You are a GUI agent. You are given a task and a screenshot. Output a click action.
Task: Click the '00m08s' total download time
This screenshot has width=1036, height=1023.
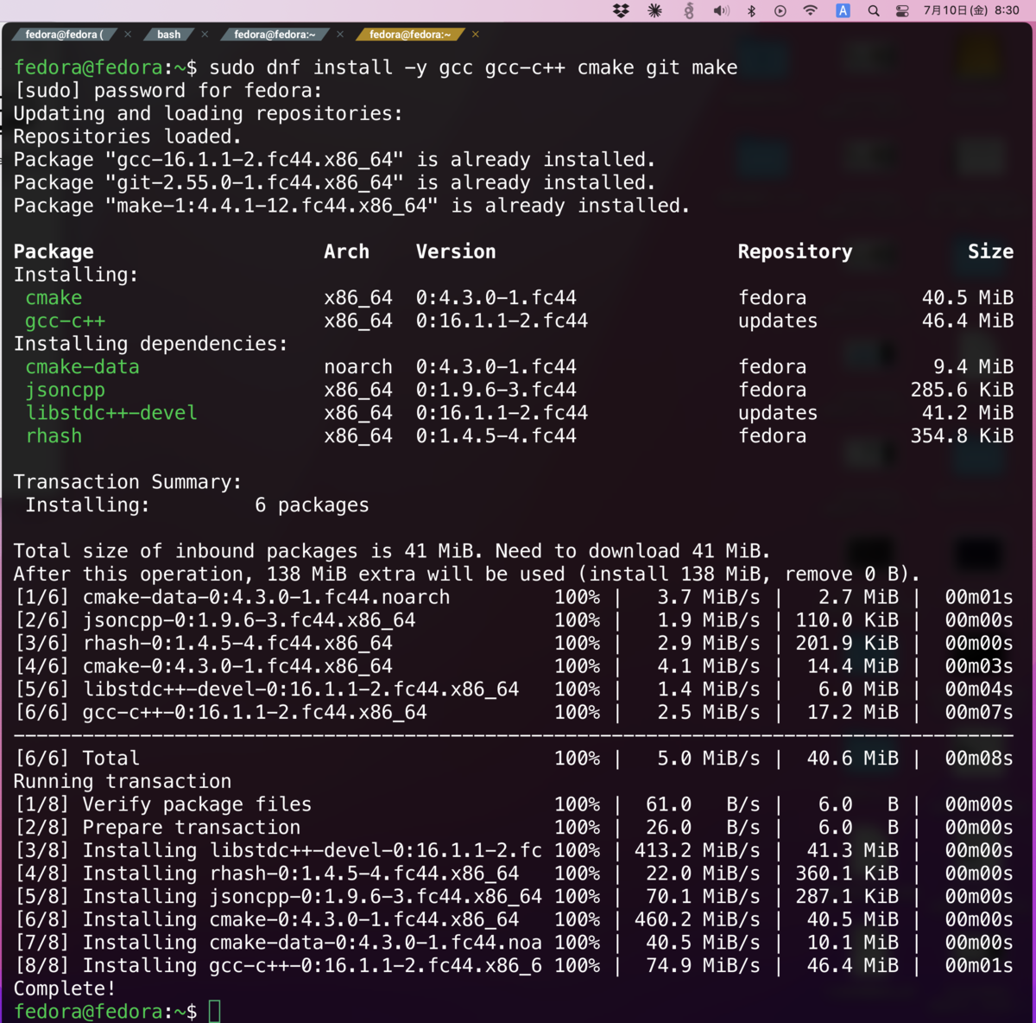coord(979,759)
